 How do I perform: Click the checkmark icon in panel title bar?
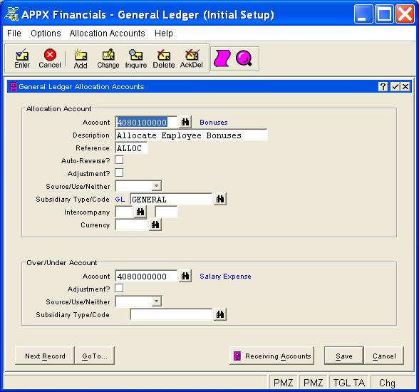(x=395, y=86)
